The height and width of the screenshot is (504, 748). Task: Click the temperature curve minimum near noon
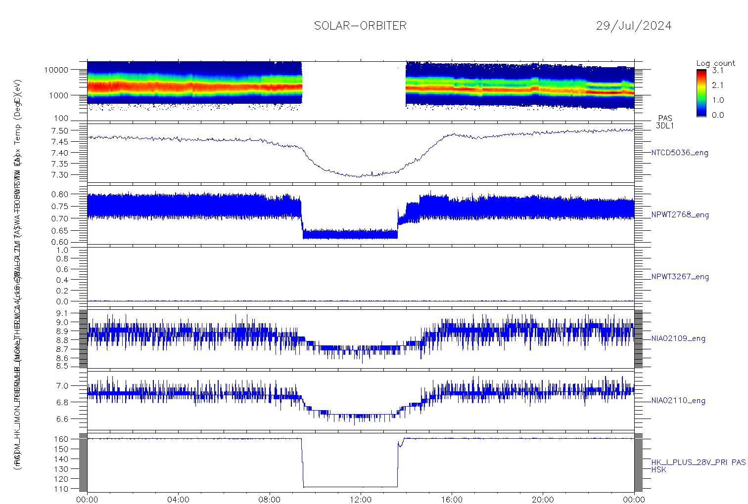[x=359, y=176]
